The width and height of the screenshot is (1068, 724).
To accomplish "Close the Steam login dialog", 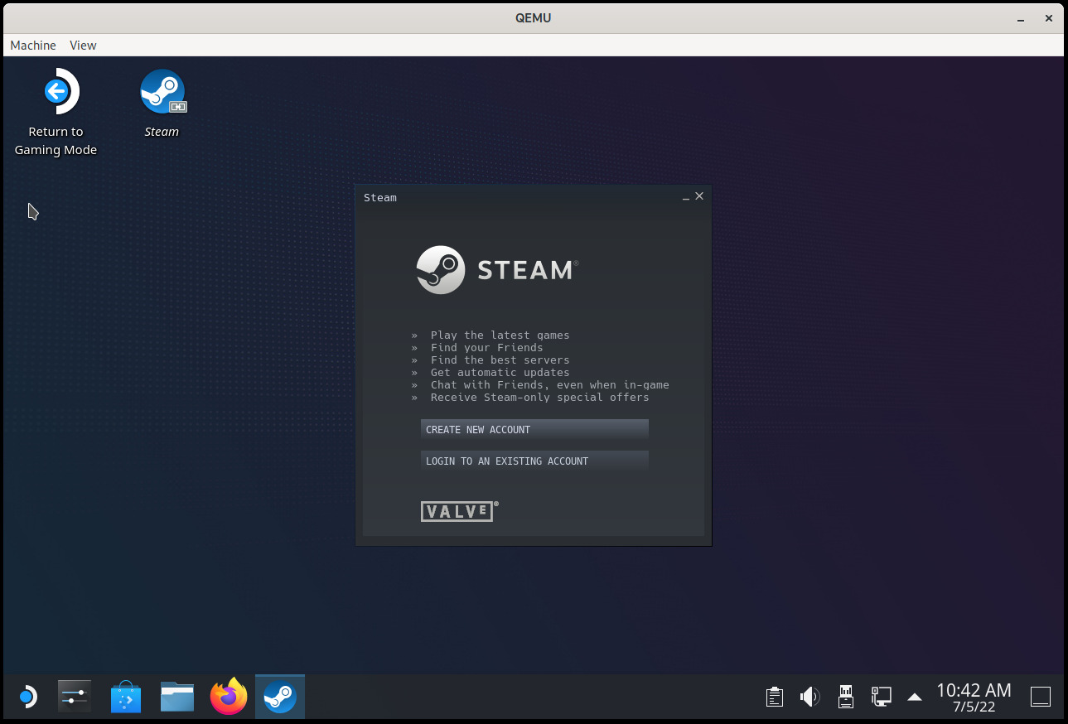I will tap(699, 196).
